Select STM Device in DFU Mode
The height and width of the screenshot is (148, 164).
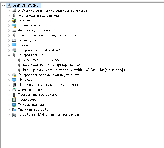click(x=41, y=60)
